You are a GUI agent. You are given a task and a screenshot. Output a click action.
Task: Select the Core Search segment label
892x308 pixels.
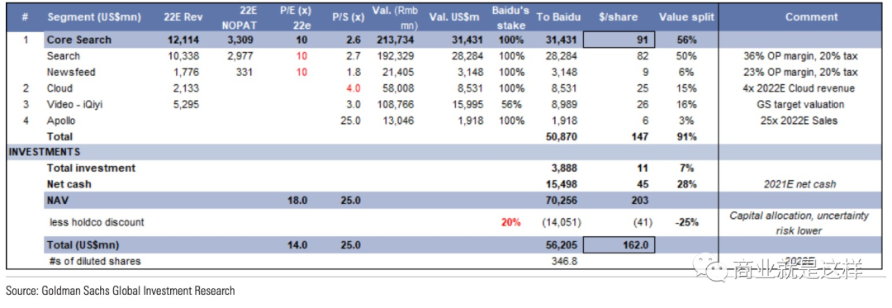[x=79, y=40]
